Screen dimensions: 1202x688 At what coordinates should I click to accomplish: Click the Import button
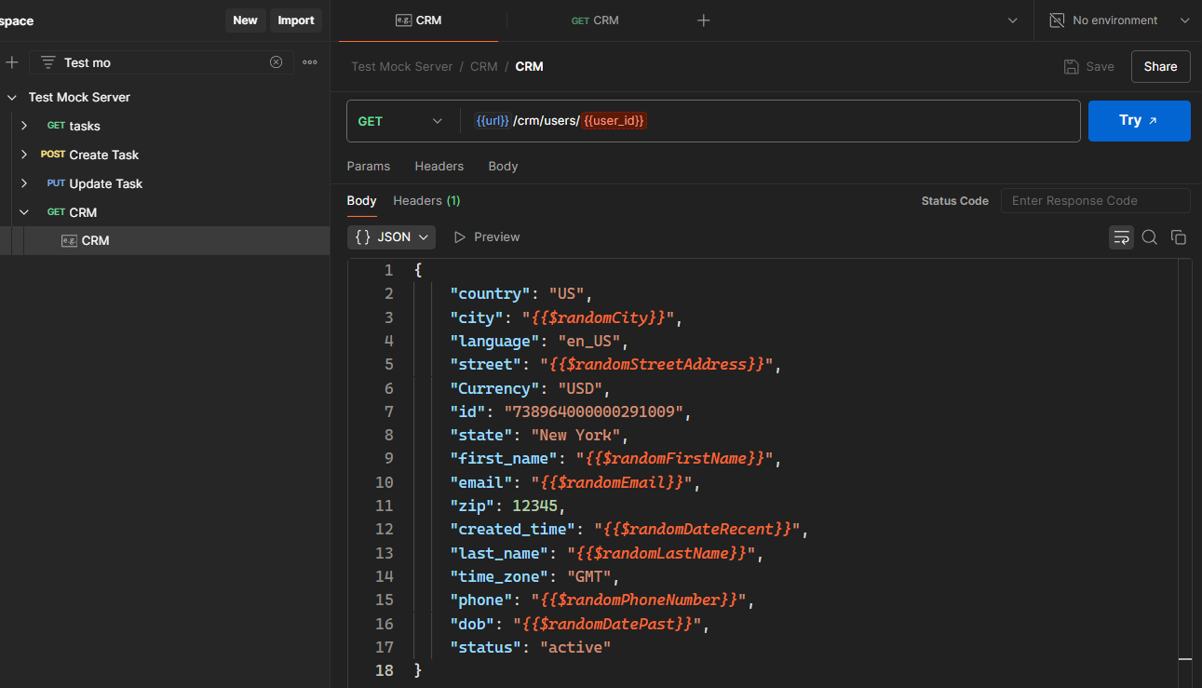(x=296, y=20)
